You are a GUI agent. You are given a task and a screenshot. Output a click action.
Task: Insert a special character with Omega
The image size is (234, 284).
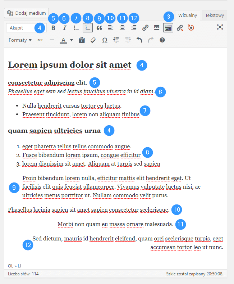(105, 40)
